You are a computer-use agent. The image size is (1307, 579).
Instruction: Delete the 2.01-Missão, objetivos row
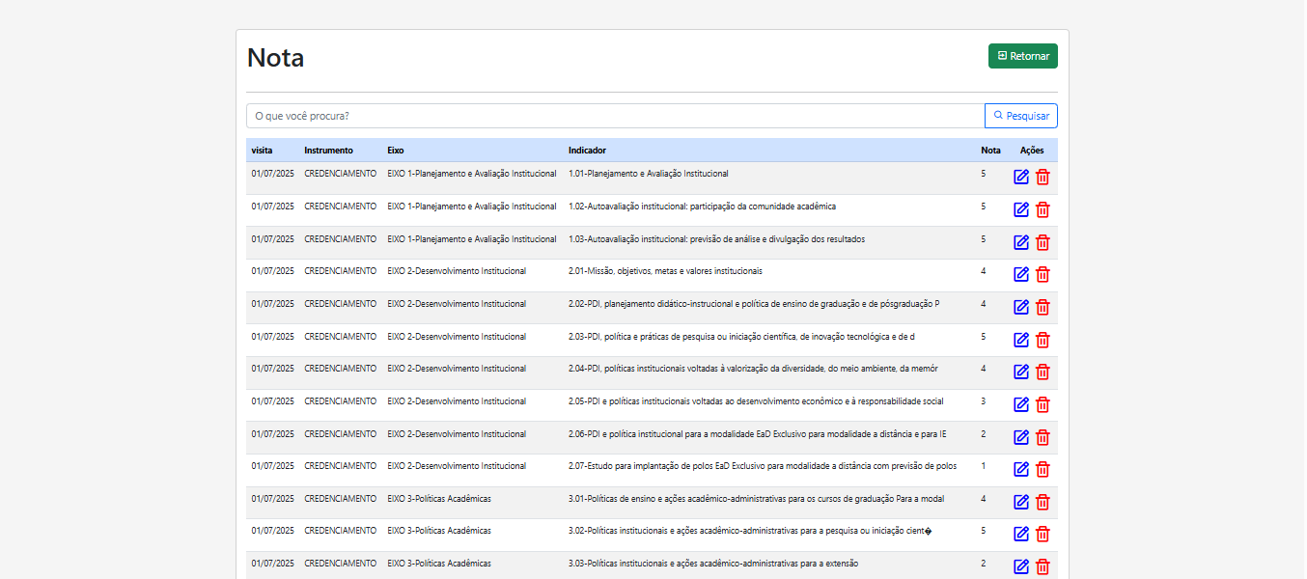(1043, 275)
